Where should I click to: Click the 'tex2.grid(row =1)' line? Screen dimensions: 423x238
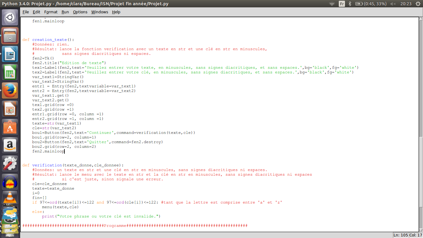[x=53, y=109]
